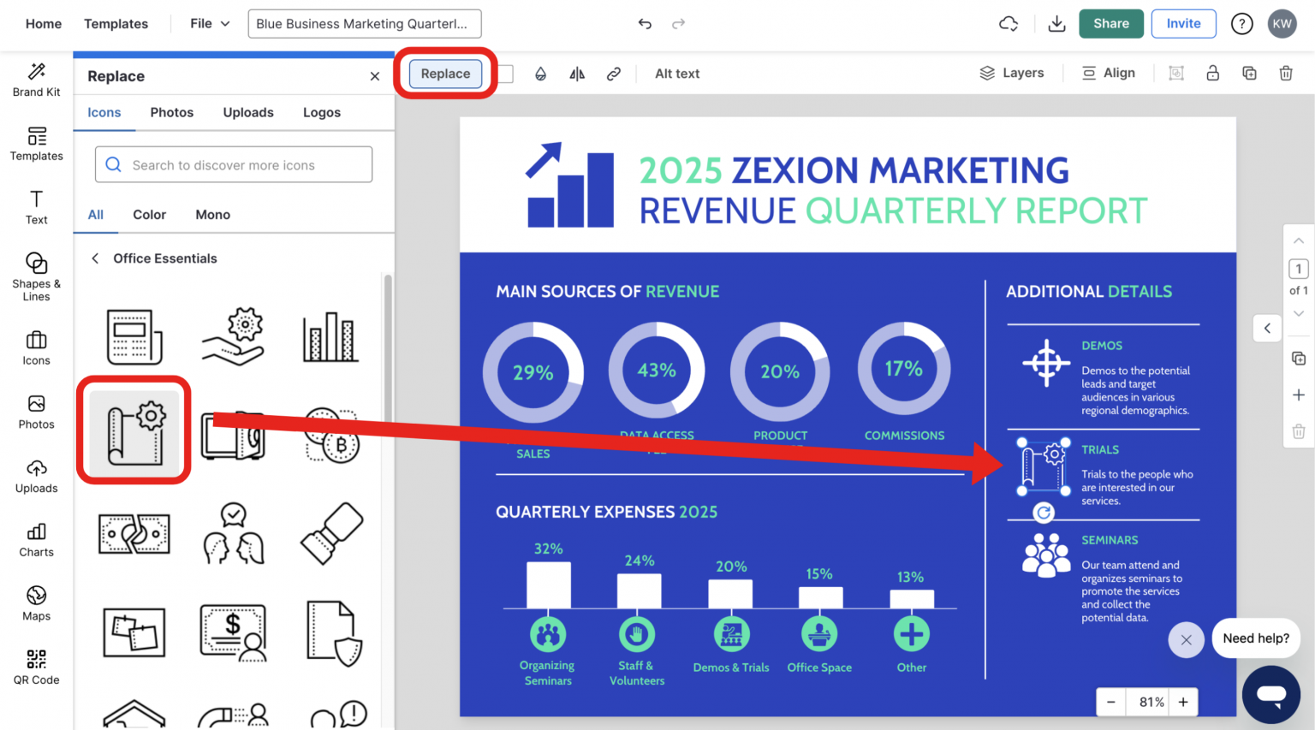Open the File menu dropdown
Viewport: 1315px width, 730px height.
pos(208,23)
